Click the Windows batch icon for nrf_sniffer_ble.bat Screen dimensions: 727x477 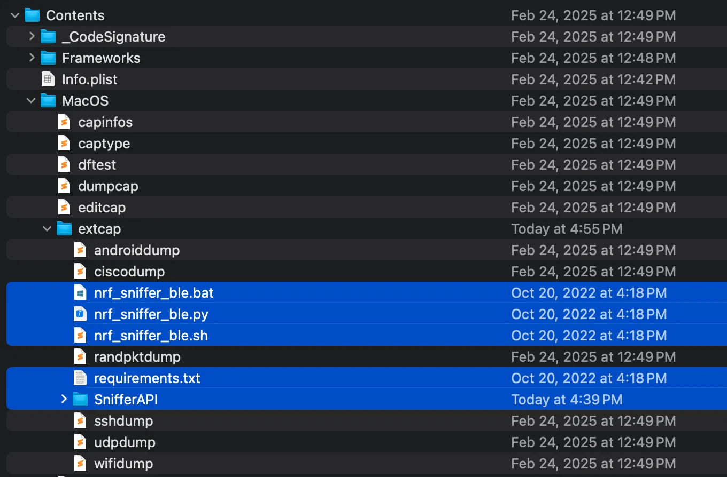[x=80, y=292]
